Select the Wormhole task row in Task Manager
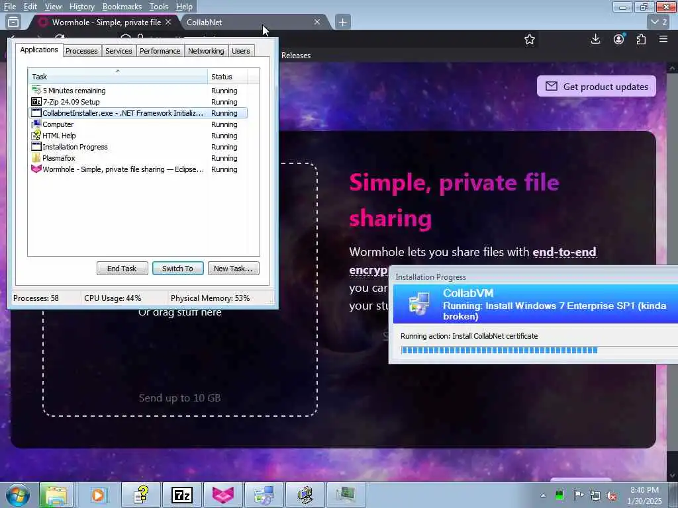678x508 pixels. click(x=138, y=169)
